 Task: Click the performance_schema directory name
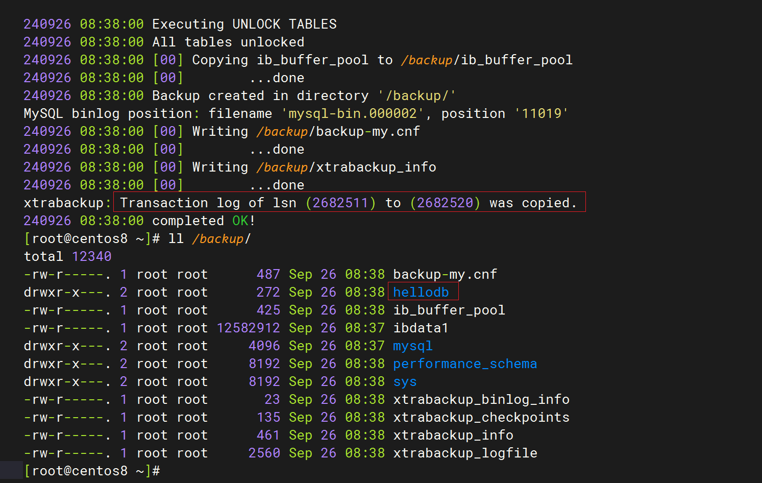point(465,364)
